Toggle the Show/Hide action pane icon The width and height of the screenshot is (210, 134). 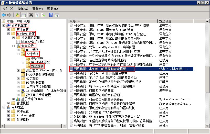coord(57,15)
